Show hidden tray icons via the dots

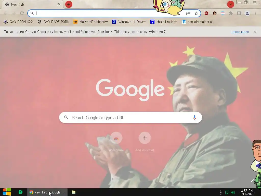[221, 192]
